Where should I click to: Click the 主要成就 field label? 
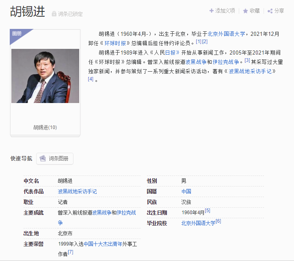coord(34,213)
